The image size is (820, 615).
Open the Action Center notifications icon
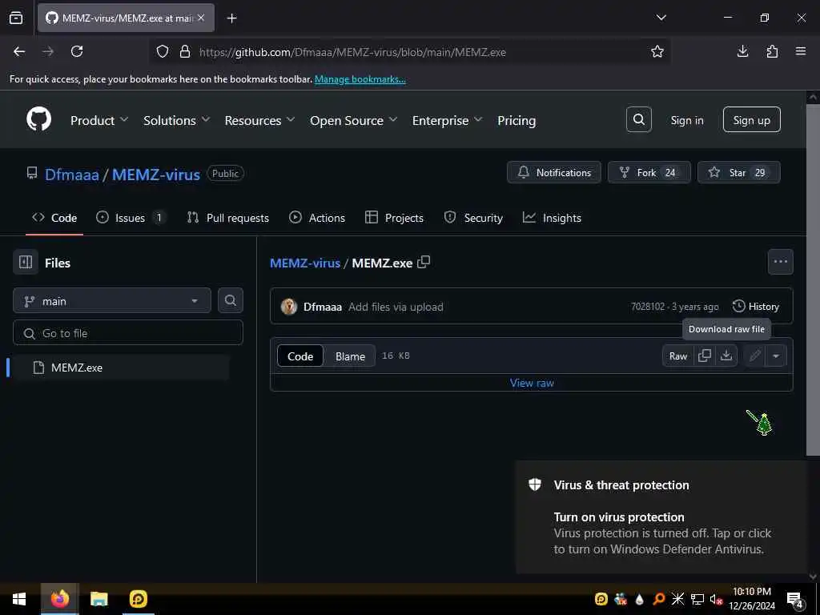(x=795, y=599)
